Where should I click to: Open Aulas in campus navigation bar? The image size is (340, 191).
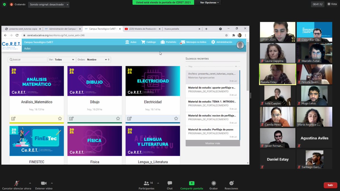[131, 42]
